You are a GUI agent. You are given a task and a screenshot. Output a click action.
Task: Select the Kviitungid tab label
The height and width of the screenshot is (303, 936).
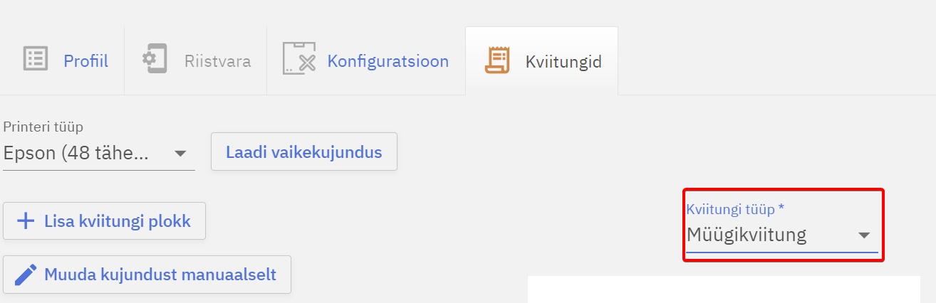563,62
